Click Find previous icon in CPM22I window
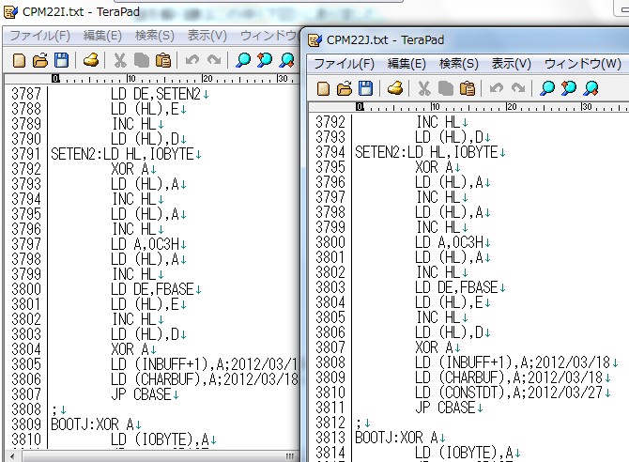This screenshot has width=629, height=462. pos(265,60)
